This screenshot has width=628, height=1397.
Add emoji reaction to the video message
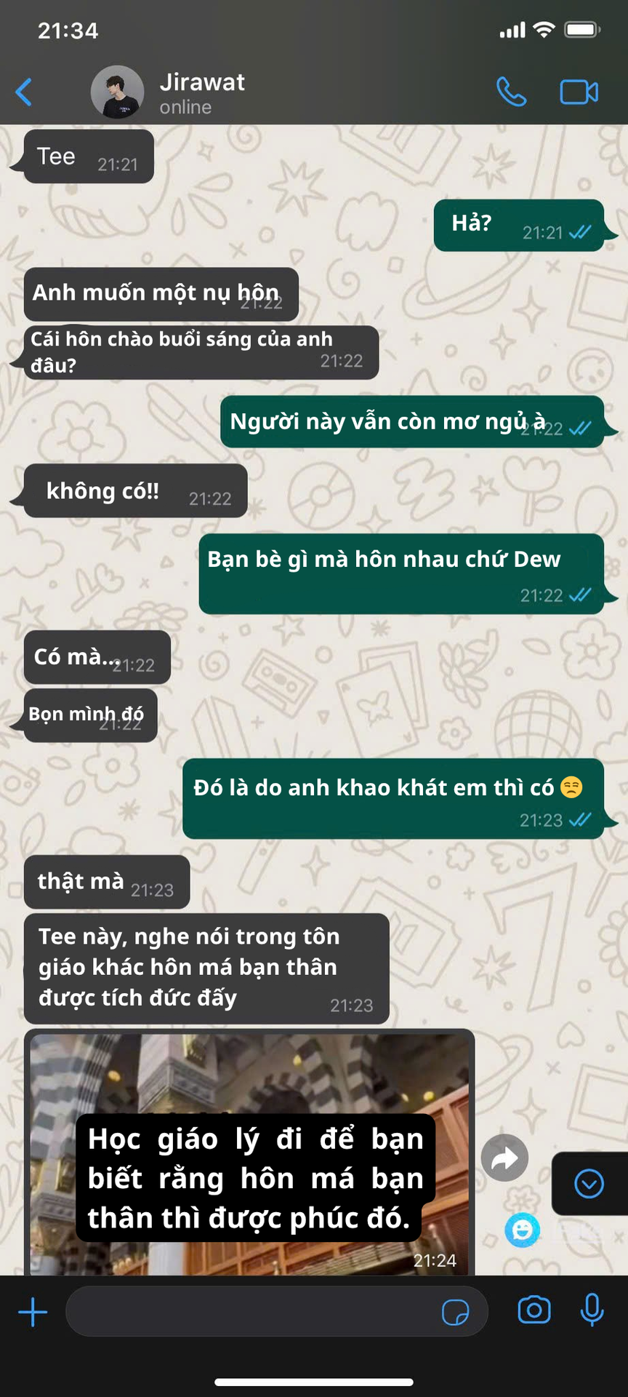point(523,1230)
